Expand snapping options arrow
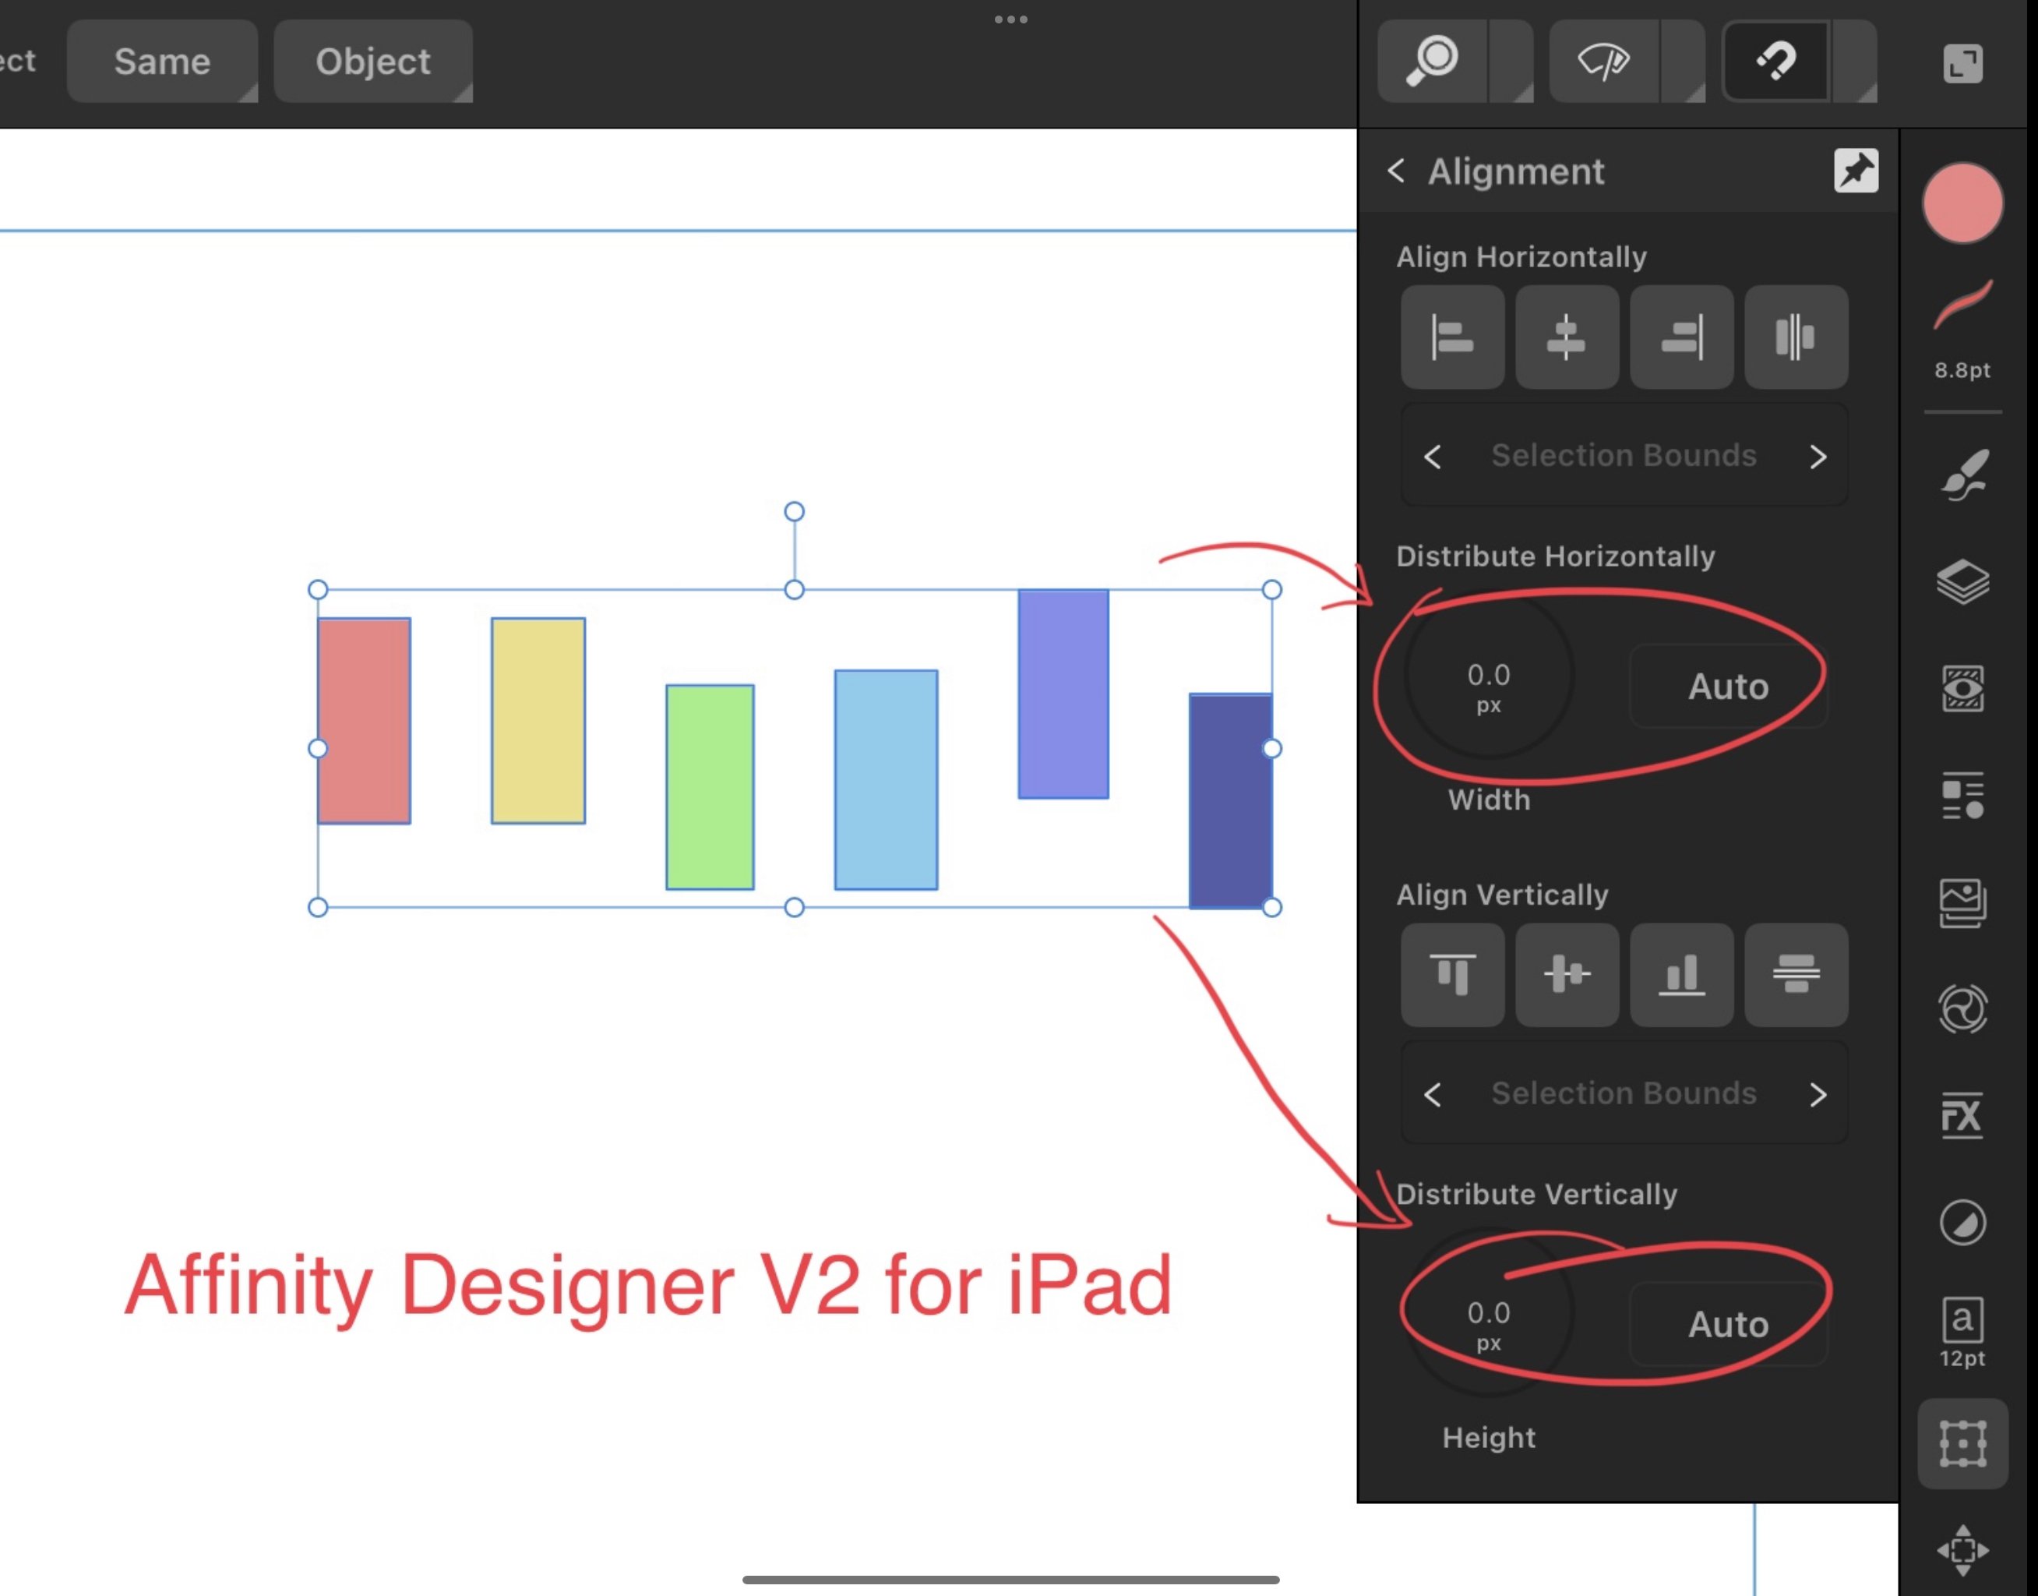 [x=1855, y=62]
